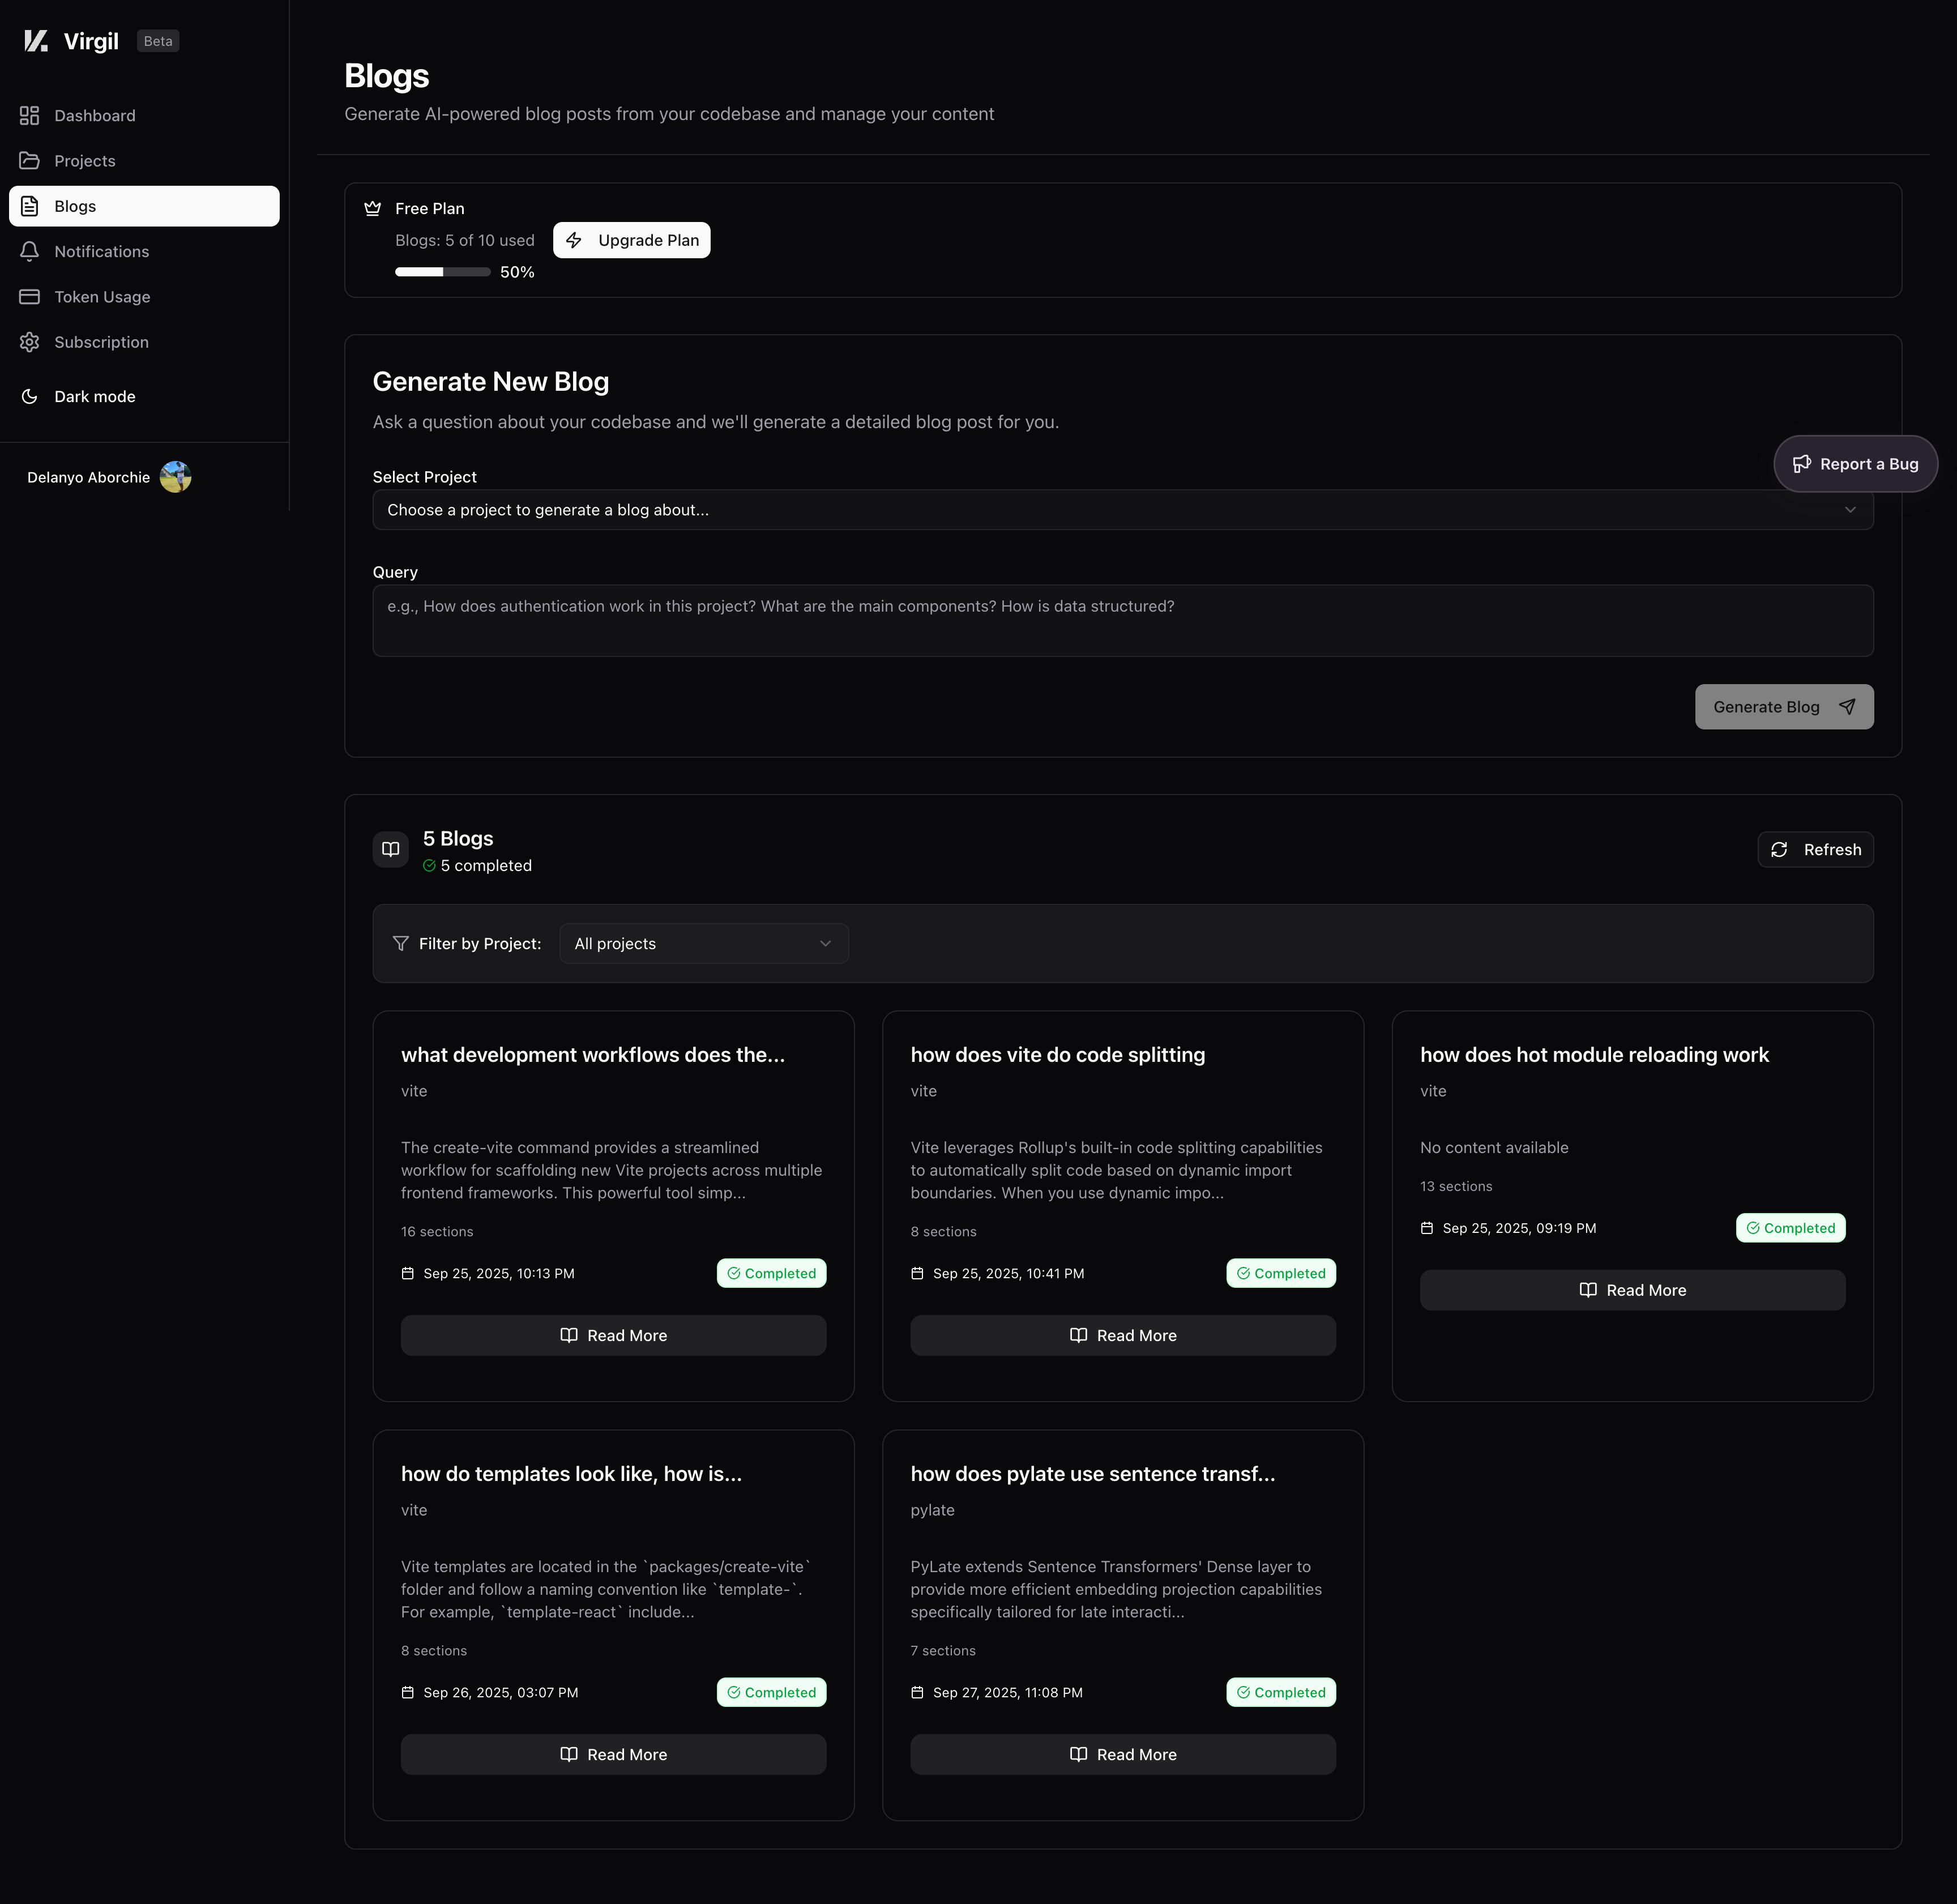Expand the All projects filter dropdown
Image resolution: width=1957 pixels, height=1904 pixels.
(704, 944)
